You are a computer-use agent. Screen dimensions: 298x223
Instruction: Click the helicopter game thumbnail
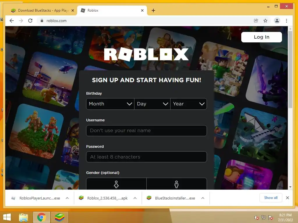pos(50,80)
